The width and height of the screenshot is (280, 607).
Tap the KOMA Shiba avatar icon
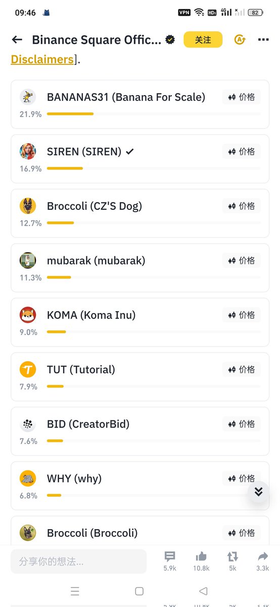[28, 315]
